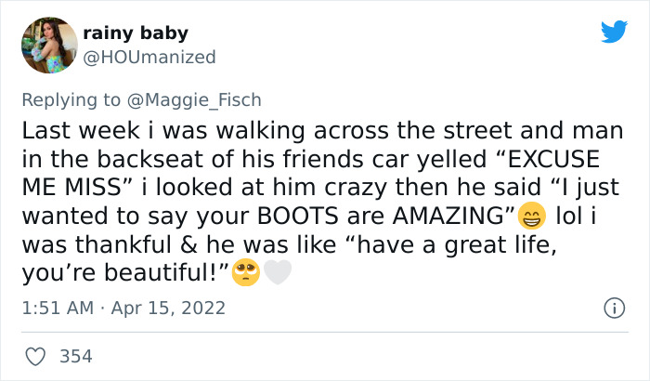The height and width of the screenshot is (381, 650).
Task: Visit the @HOUmanized handle link
Action: pyautogui.click(x=149, y=57)
